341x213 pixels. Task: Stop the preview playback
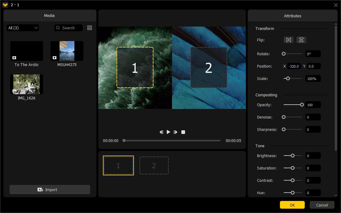183,132
